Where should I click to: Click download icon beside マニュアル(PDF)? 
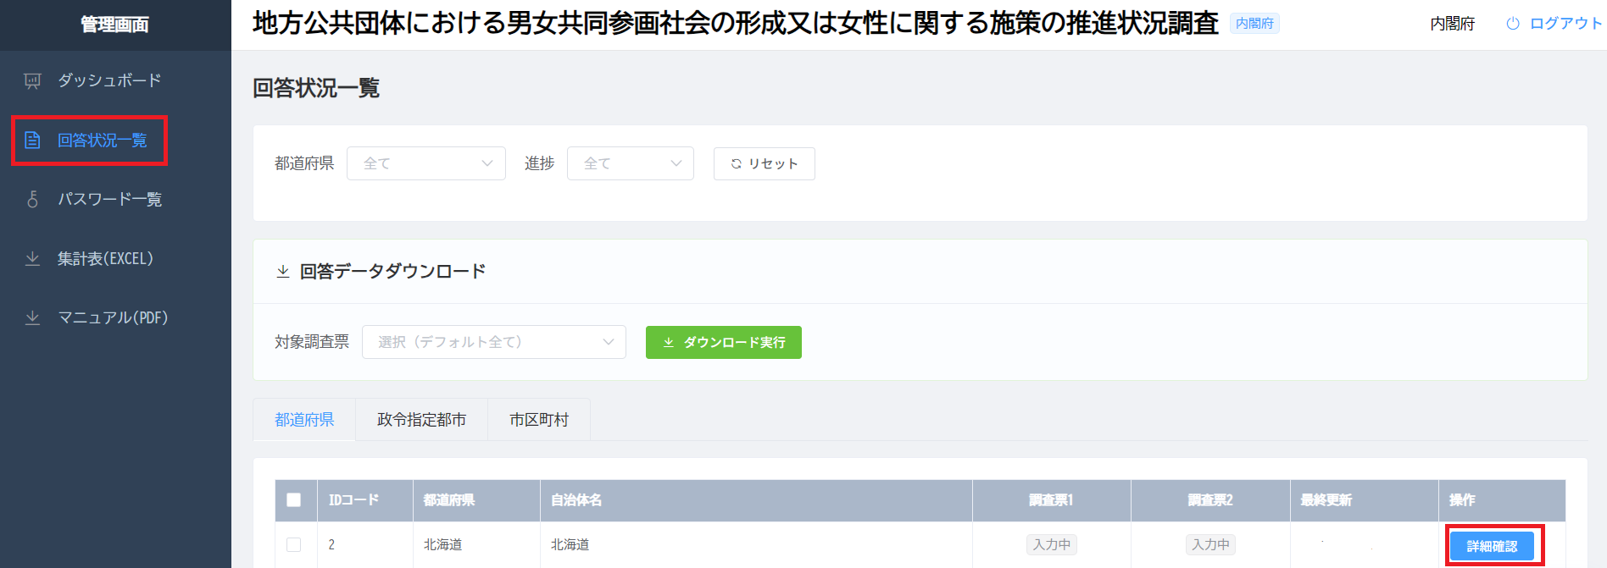tap(32, 317)
